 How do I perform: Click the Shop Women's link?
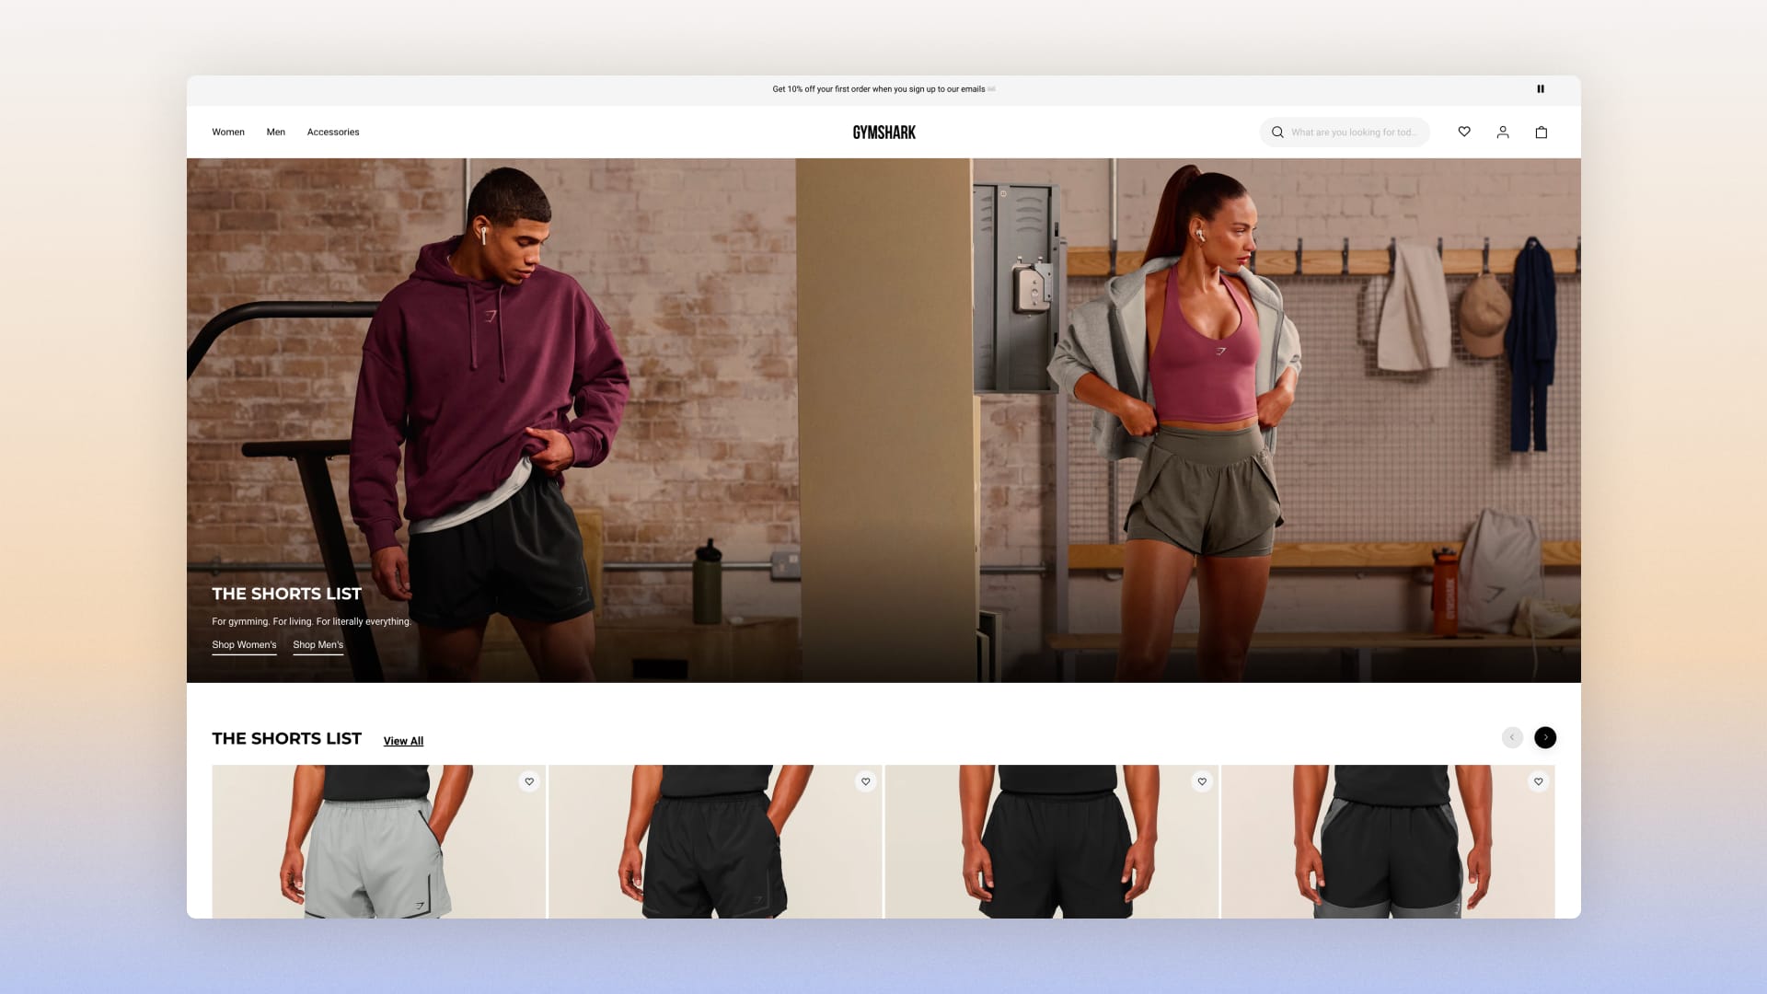[x=244, y=644]
